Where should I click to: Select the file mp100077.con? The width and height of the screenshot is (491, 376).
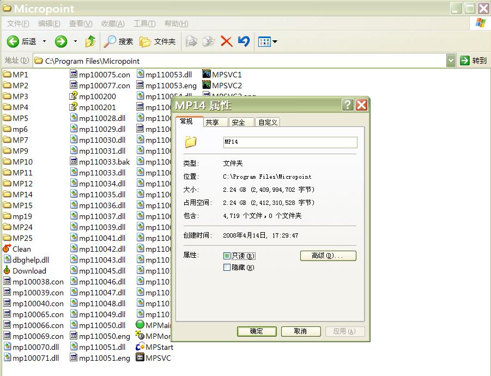tap(100, 86)
